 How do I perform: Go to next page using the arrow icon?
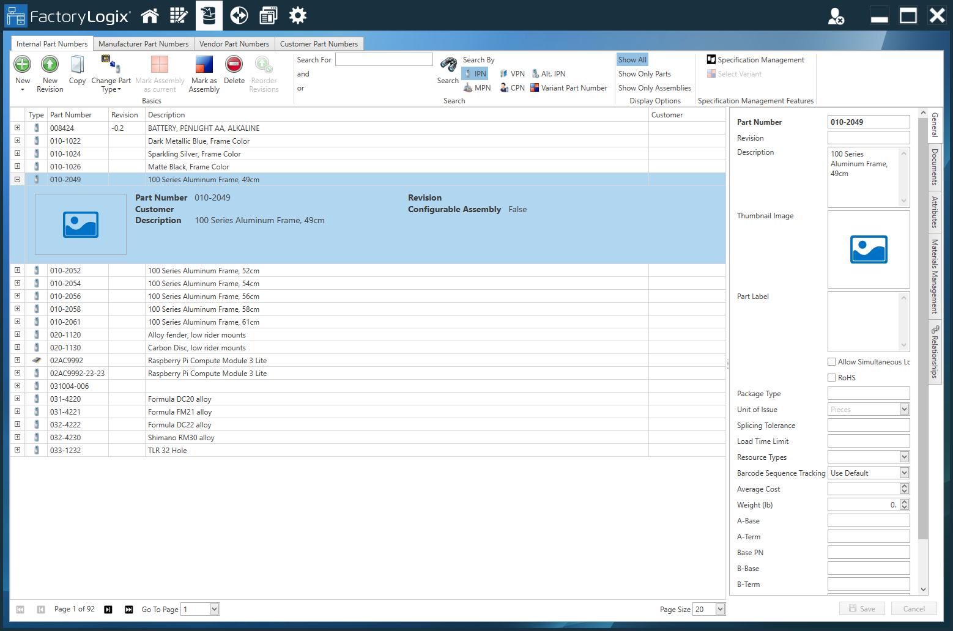click(x=108, y=610)
